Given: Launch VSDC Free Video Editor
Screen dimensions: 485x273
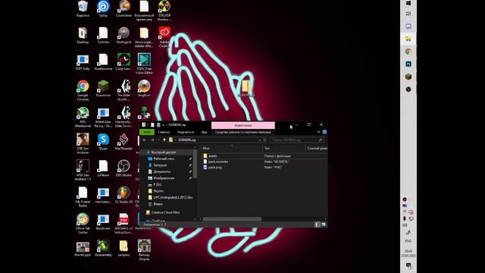Looking at the screenshot, I should (x=144, y=64).
